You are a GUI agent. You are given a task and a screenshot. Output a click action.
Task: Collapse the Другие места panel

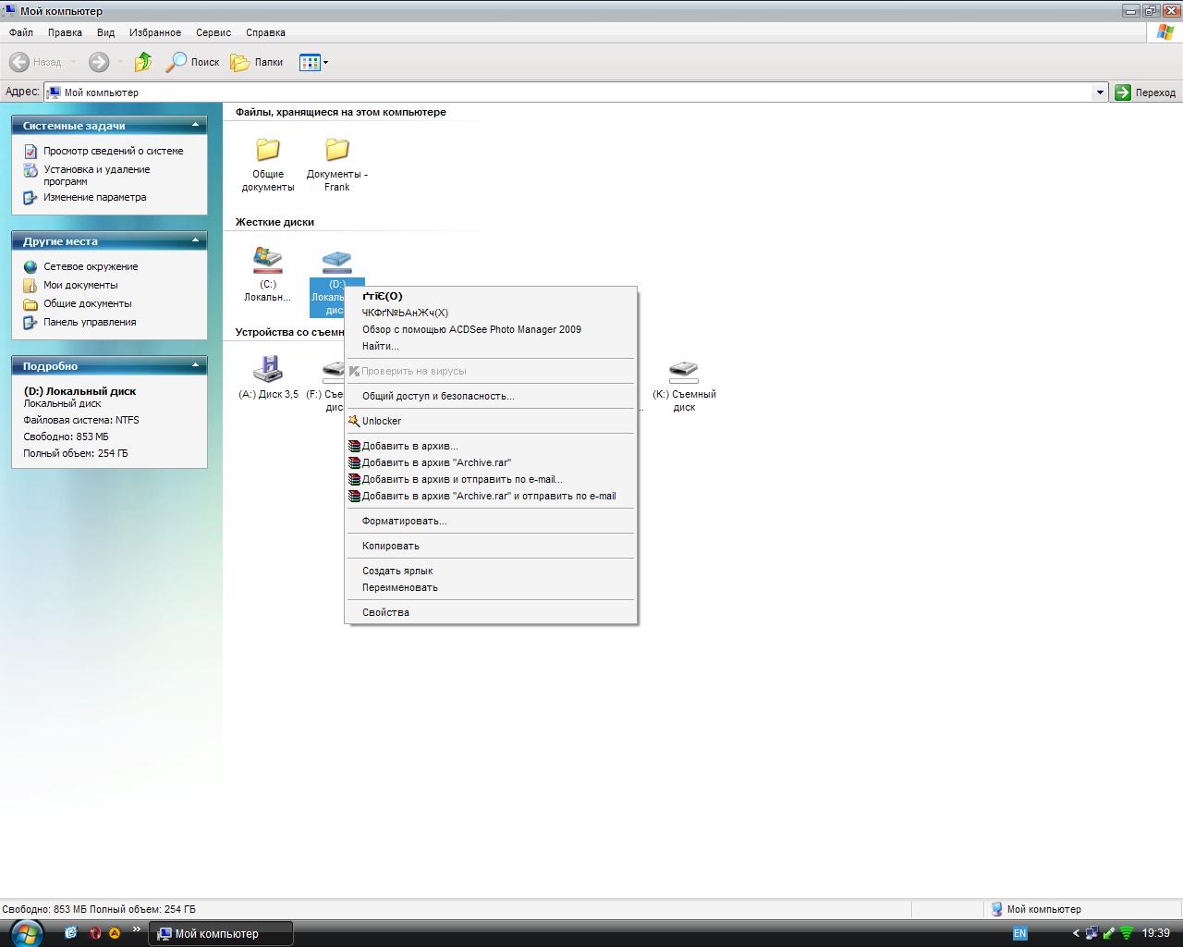(195, 240)
